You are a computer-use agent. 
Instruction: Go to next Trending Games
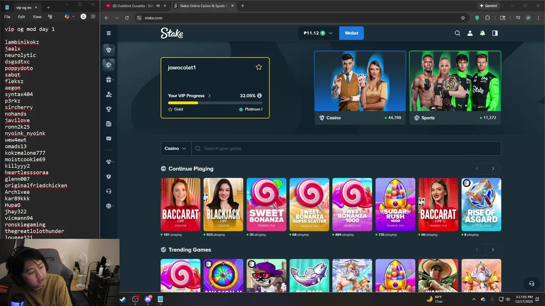click(493, 249)
